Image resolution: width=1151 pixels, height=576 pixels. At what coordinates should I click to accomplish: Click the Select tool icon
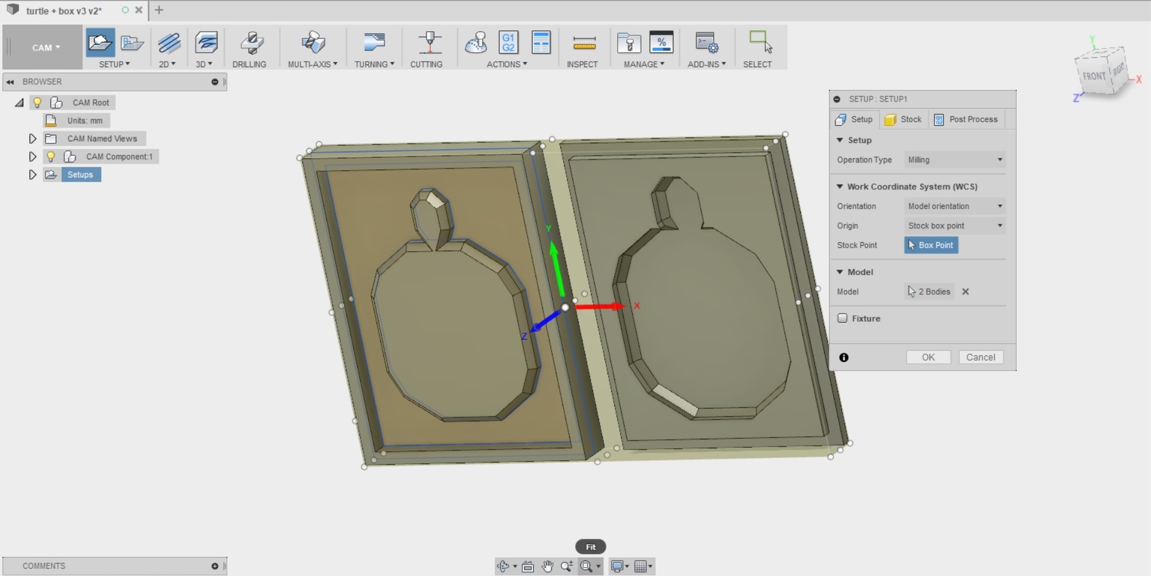tap(760, 42)
